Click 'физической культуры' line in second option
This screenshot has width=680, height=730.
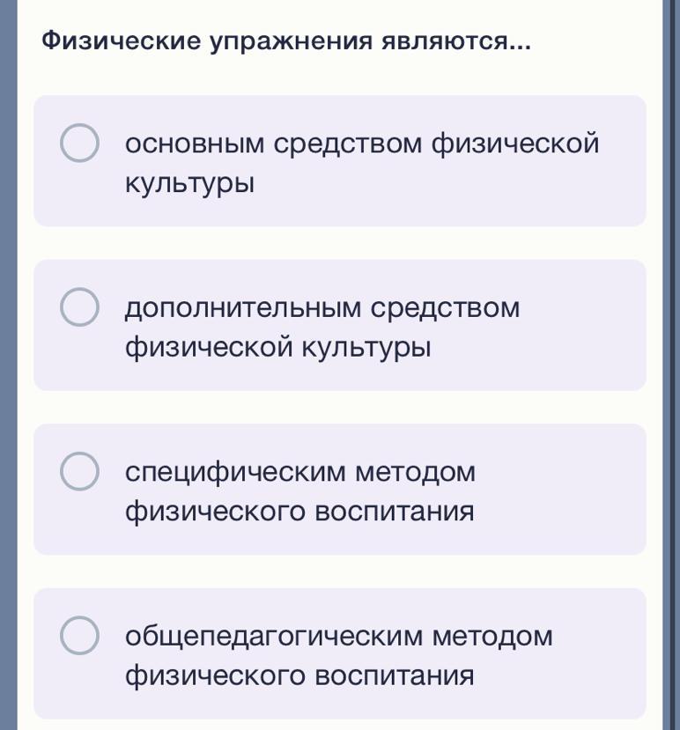tap(278, 349)
